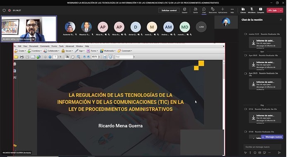Click the Acrobat zoom in button
The image size is (288, 157).
click(x=89, y=57)
